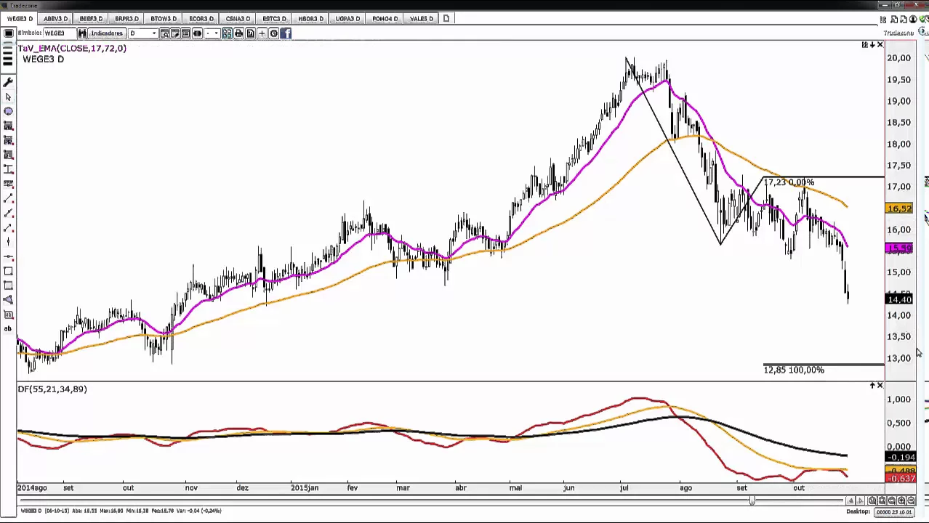Select the 'ab' text annotation tool

8,329
